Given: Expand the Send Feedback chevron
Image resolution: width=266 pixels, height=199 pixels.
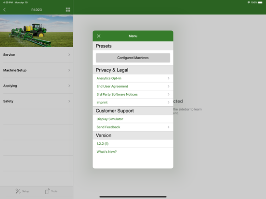Looking at the screenshot, I should (x=169, y=127).
